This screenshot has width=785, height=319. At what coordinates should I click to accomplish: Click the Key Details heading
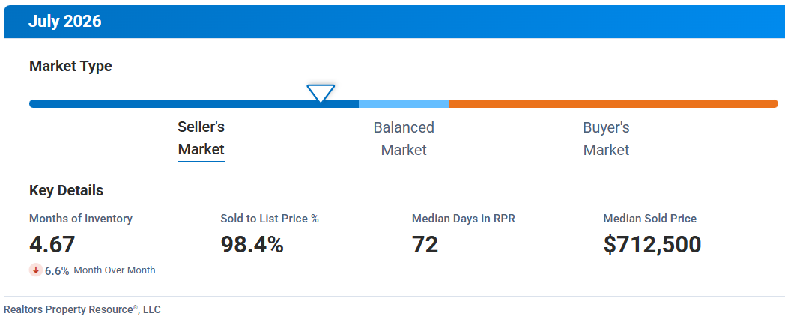pyautogui.click(x=66, y=191)
